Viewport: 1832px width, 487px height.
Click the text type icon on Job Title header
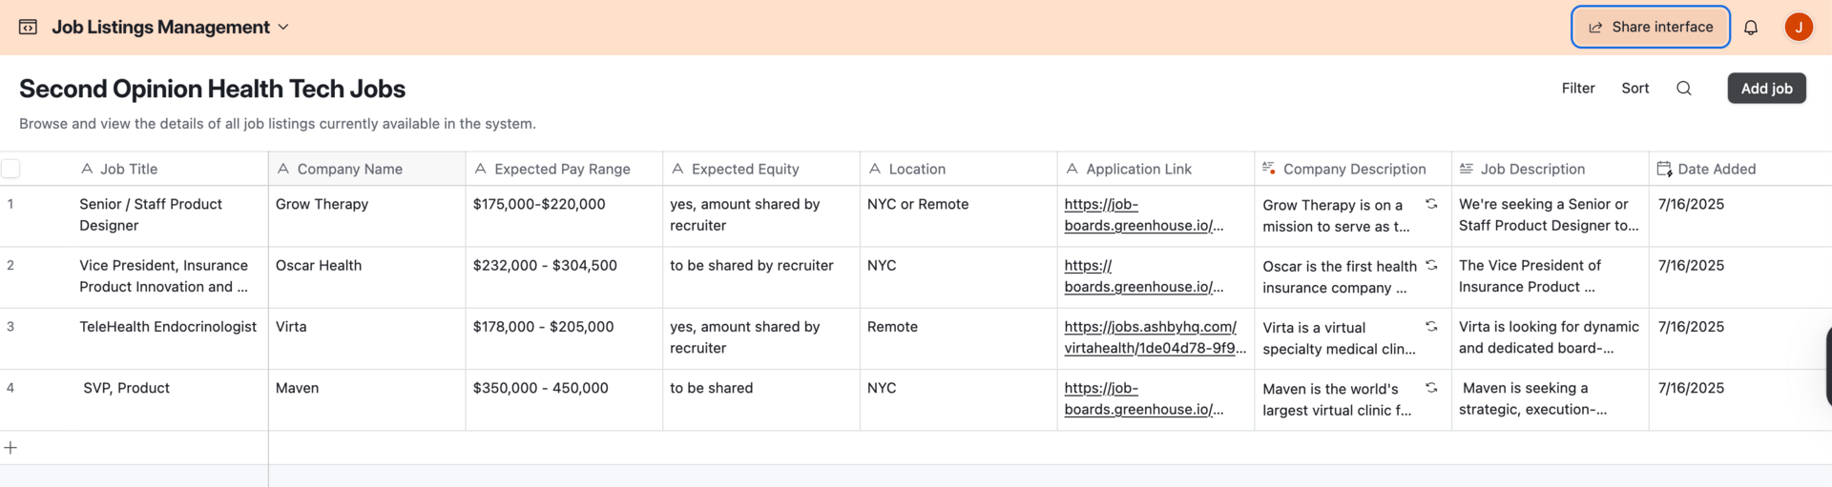(87, 169)
